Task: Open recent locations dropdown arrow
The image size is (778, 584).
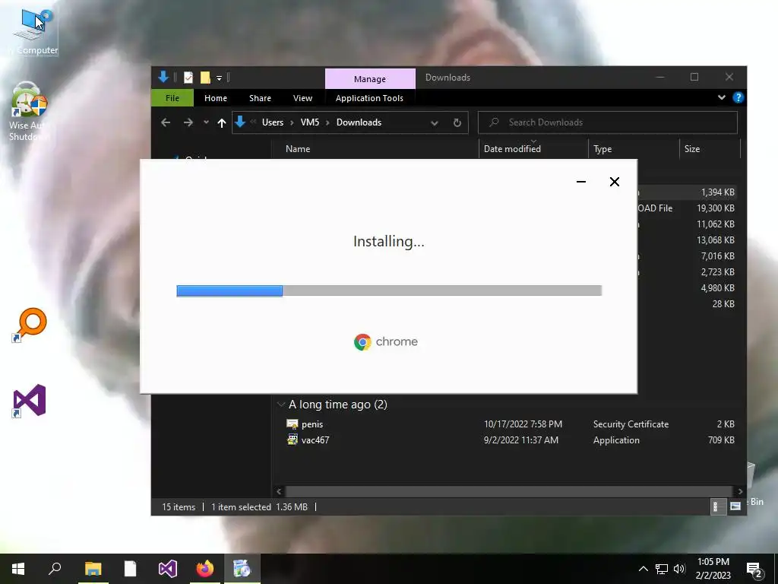Action: [x=206, y=122]
